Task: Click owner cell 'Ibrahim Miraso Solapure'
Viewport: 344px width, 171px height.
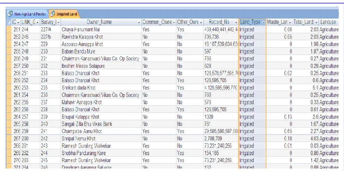Action: (101, 66)
